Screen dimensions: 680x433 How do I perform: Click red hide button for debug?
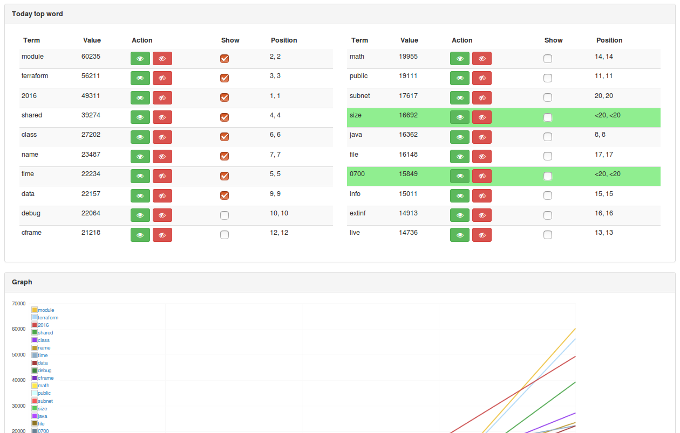[162, 215]
